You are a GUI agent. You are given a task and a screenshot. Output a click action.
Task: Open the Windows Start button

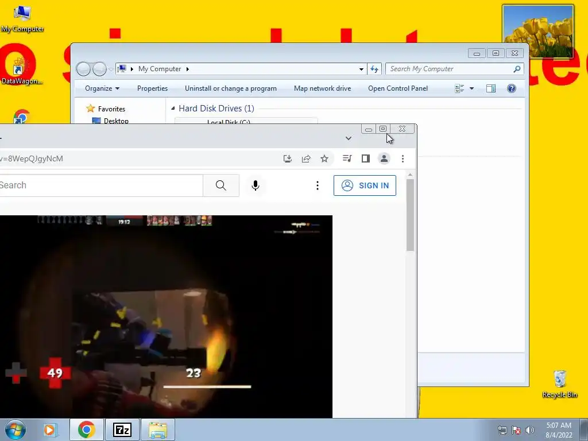click(16, 430)
